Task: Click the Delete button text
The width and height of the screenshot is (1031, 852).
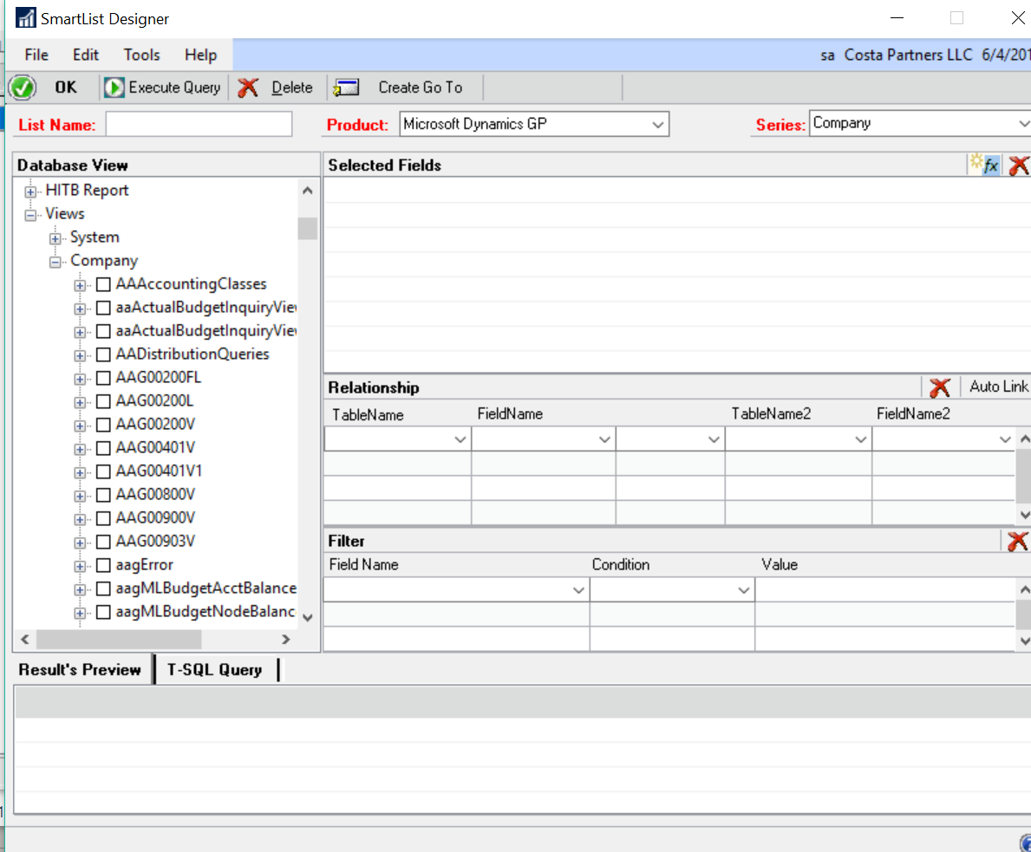Action: [292, 88]
